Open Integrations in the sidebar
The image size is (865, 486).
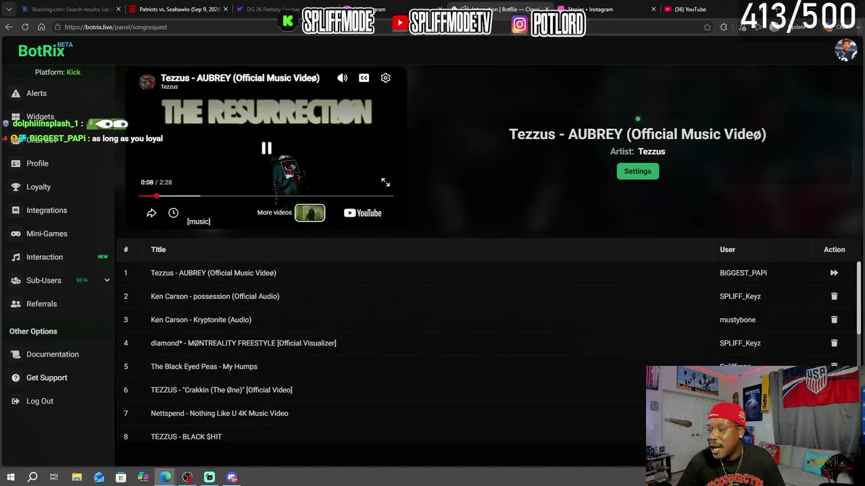47,211
